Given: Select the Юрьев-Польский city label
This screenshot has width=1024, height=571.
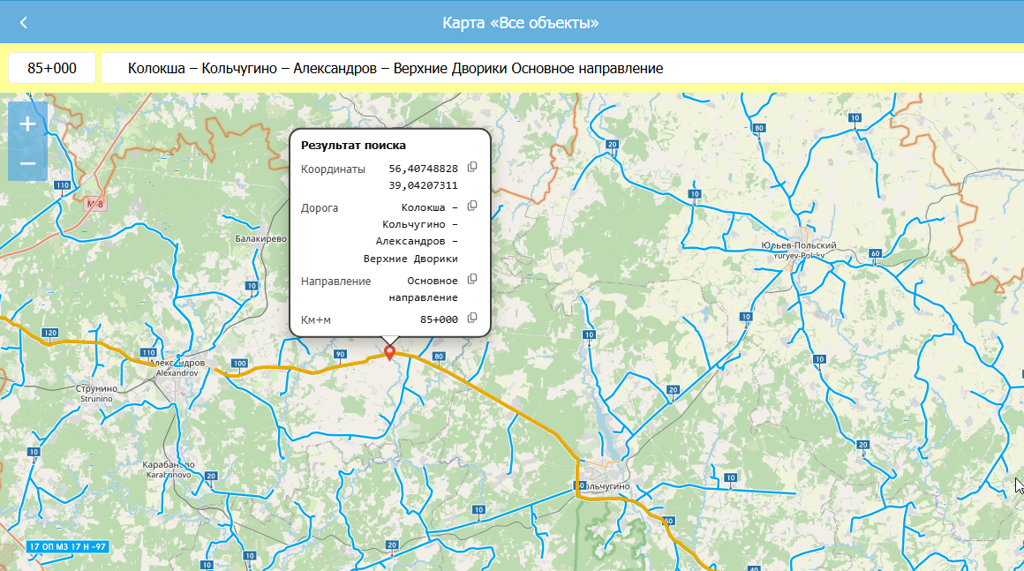Looking at the screenshot, I should pos(798,246).
